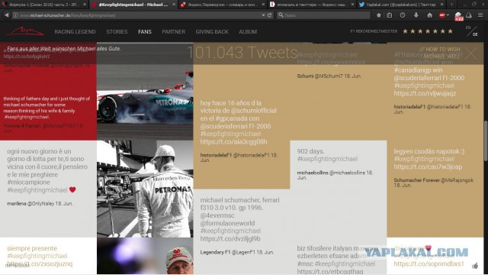Open link t.co/cau7w3joap in Schumacher Forever tweet
The height and width of the screenshot is (275, 488).
[428, 167]
